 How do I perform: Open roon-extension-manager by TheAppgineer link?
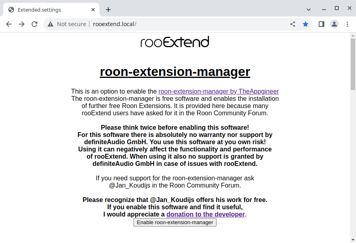[x=218, y=92]
